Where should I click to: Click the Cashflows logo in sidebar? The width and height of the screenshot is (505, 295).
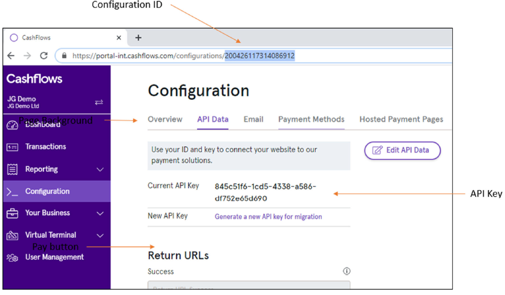point(34,79)
